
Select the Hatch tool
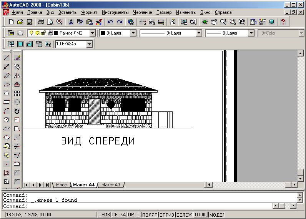tap(7, 173)
